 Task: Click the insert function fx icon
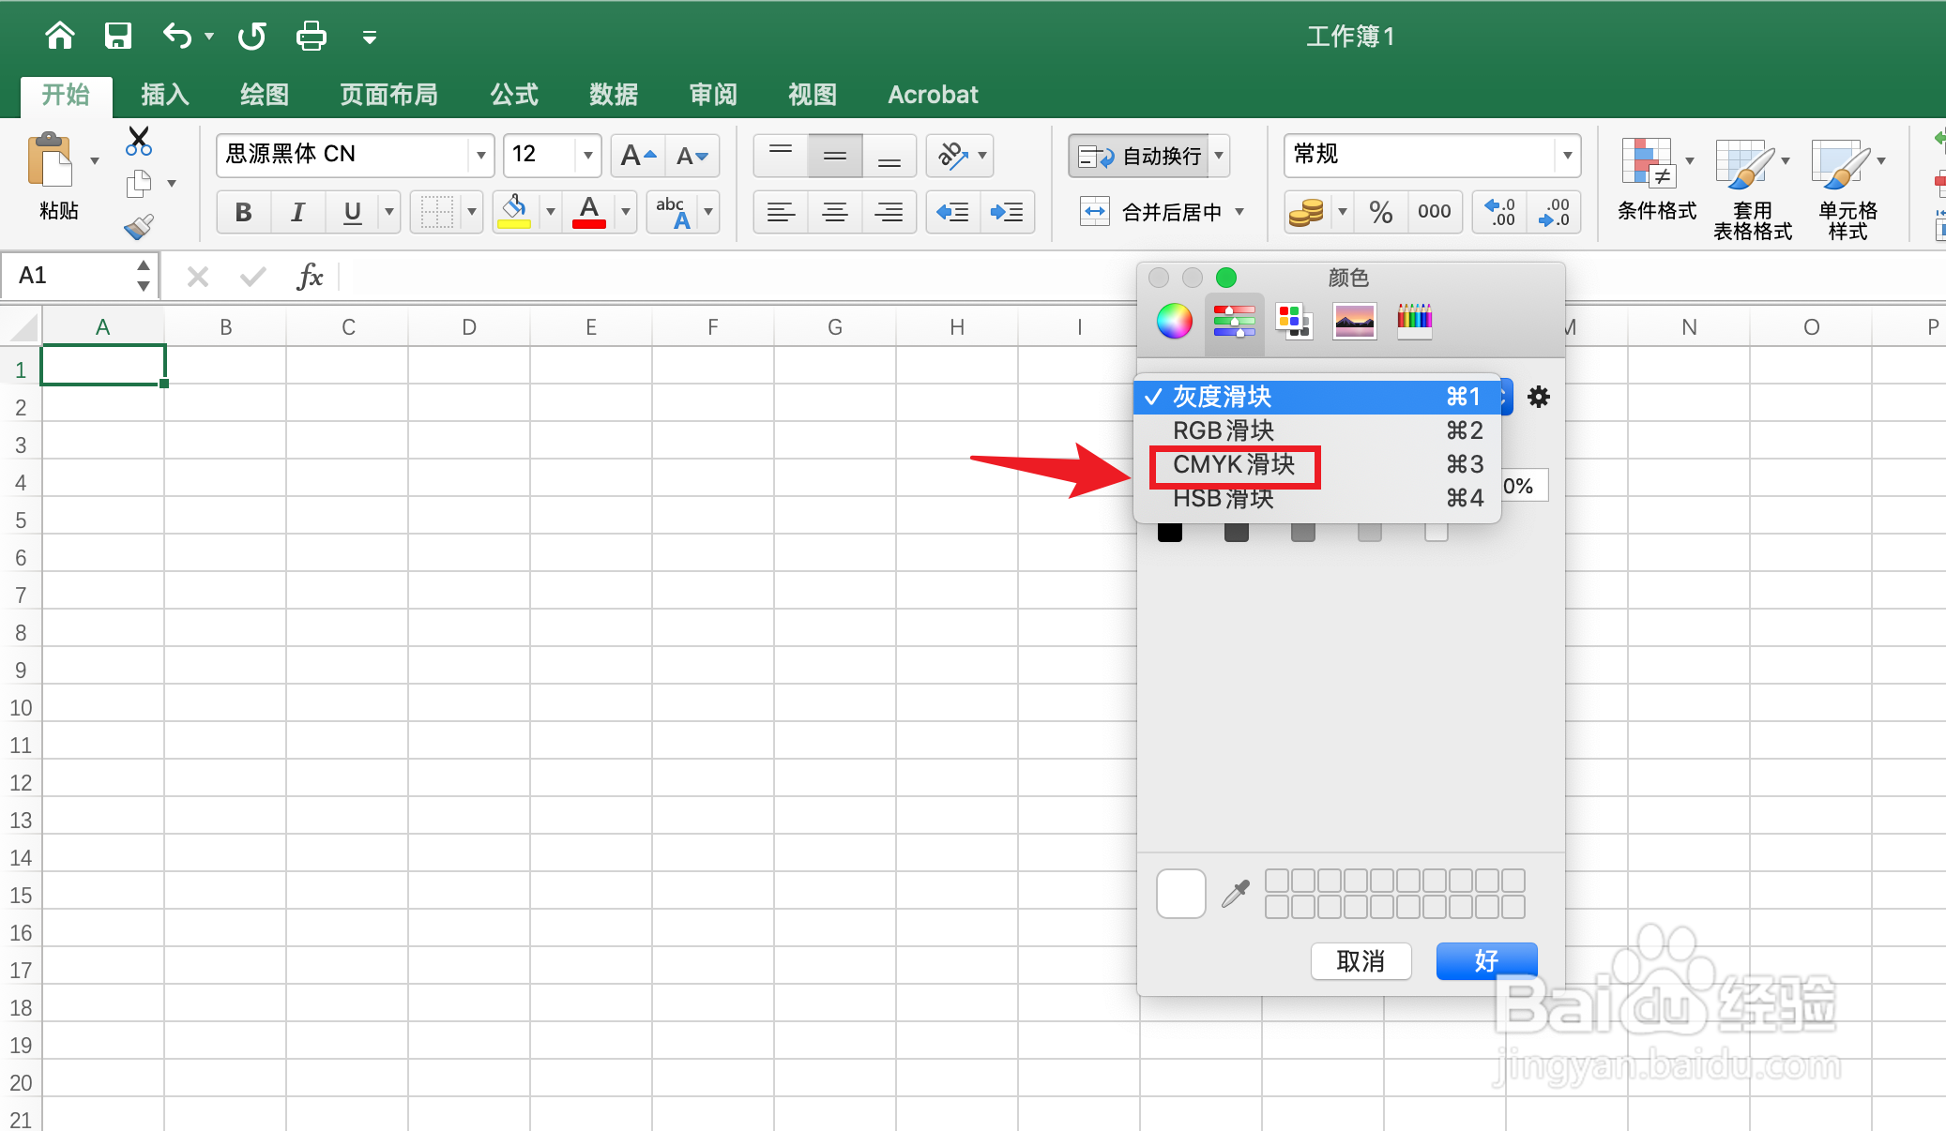point(310,277)
